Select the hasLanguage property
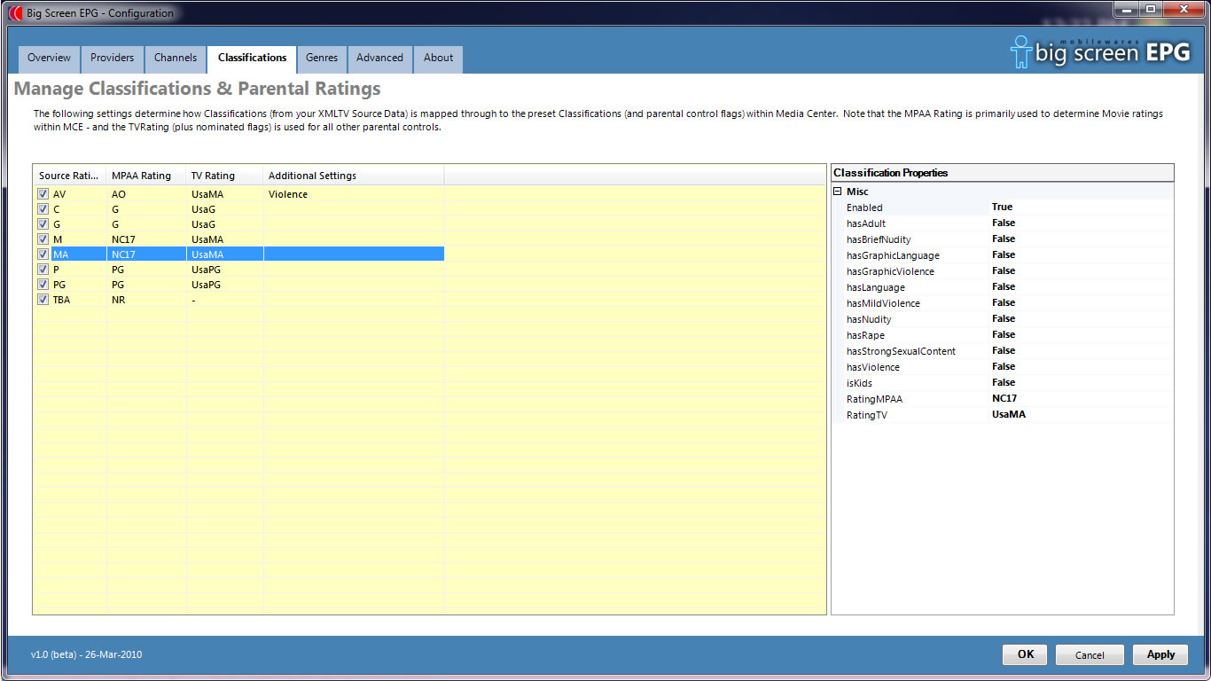 [1002, 287]
